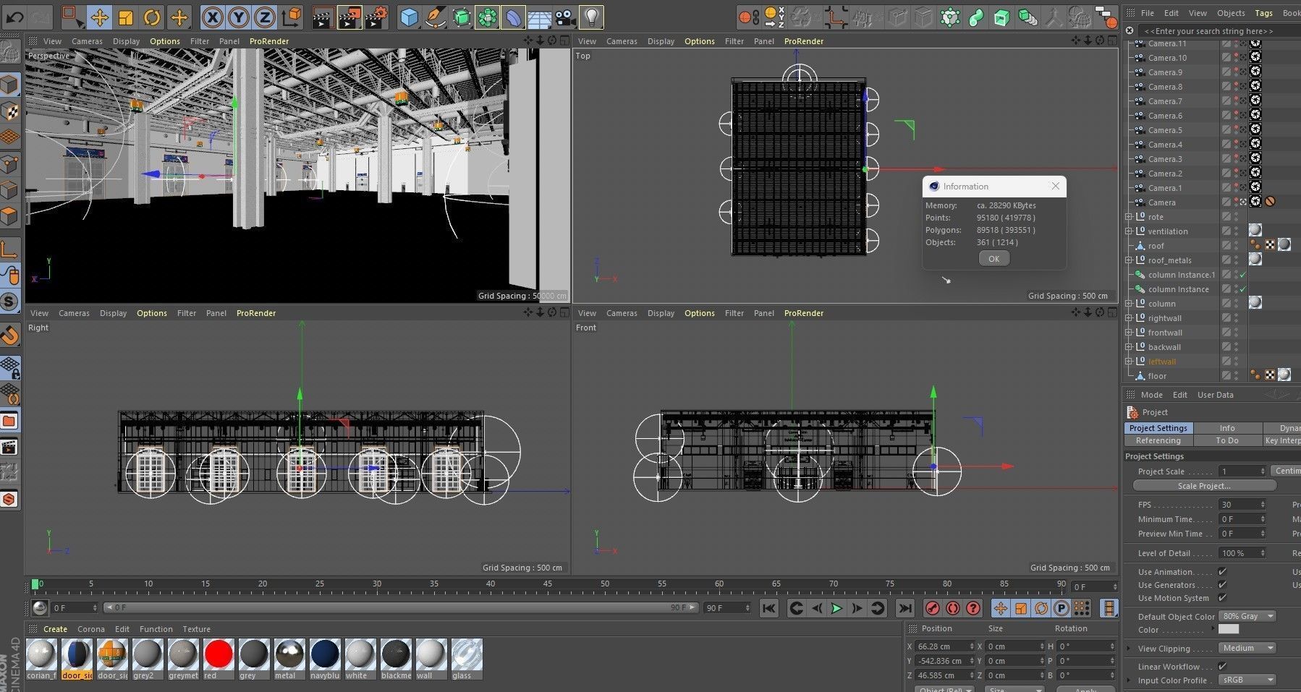
Task: Toggle Use Generators checkbox
Action: [1222, 584]
